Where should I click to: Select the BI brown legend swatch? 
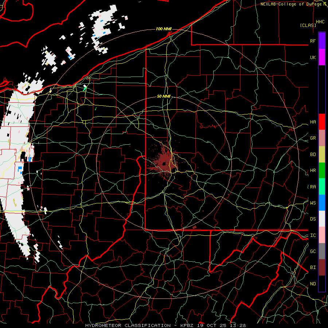322,268
